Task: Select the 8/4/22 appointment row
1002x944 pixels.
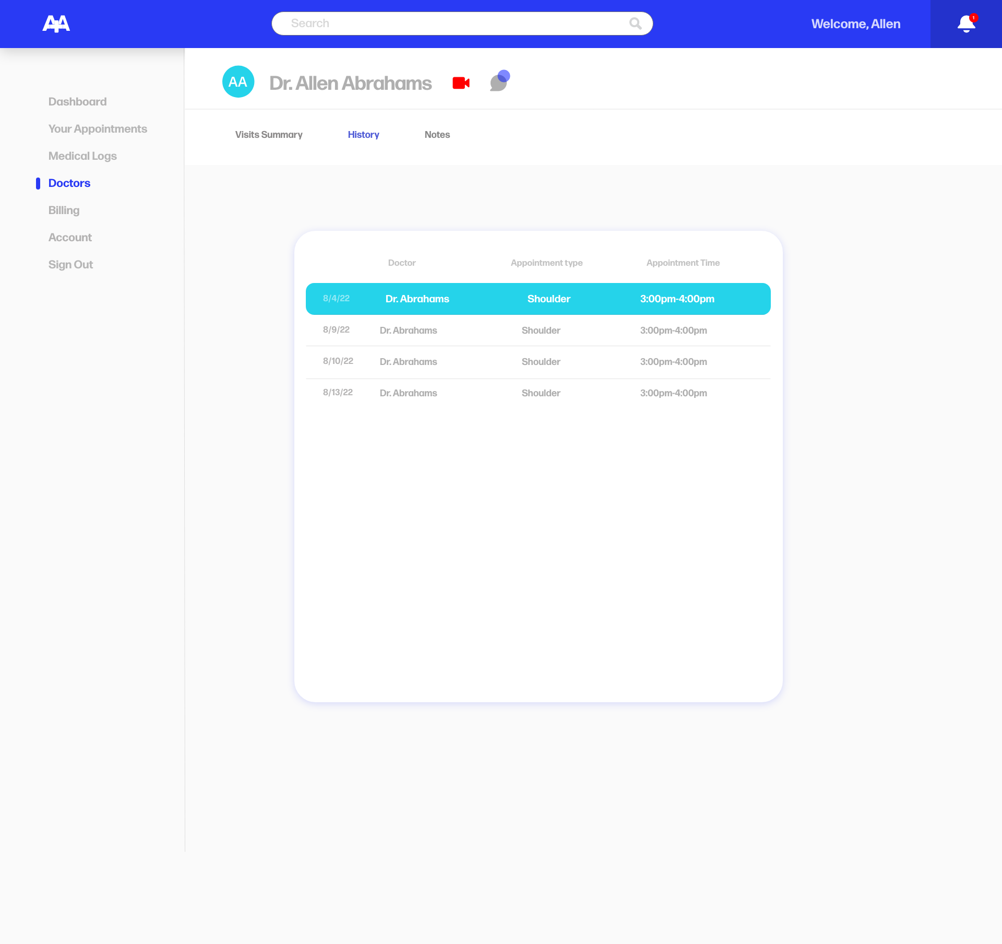Action: pos(538,299)
